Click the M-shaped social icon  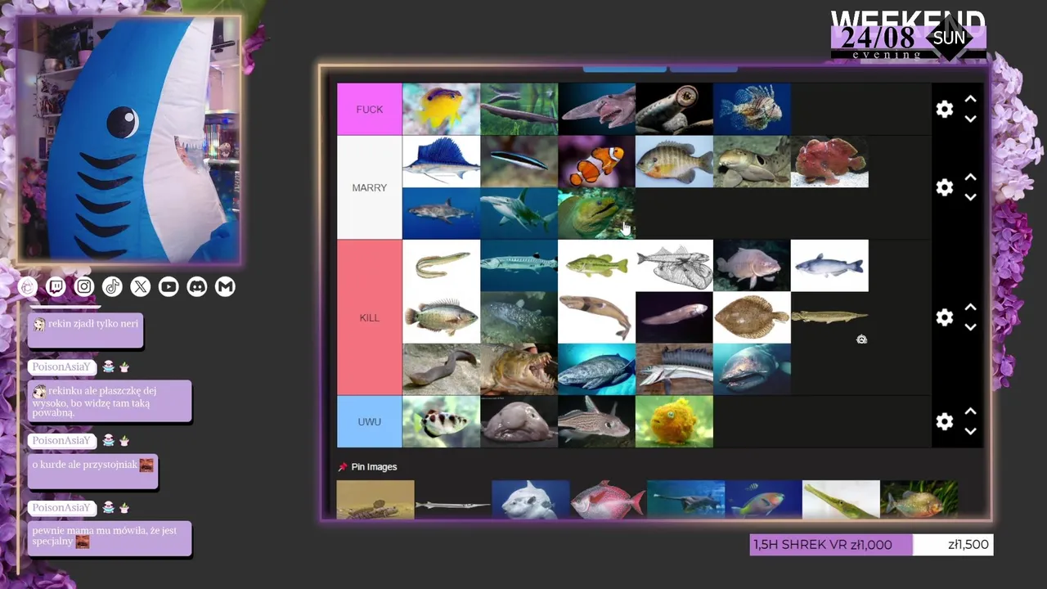click(x=225, y=286)
